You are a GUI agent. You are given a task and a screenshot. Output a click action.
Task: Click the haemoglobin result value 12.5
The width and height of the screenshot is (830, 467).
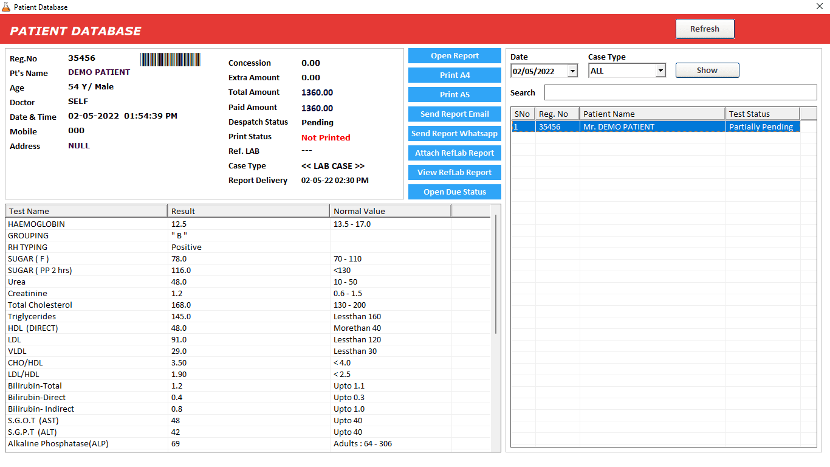pos(179,224)
